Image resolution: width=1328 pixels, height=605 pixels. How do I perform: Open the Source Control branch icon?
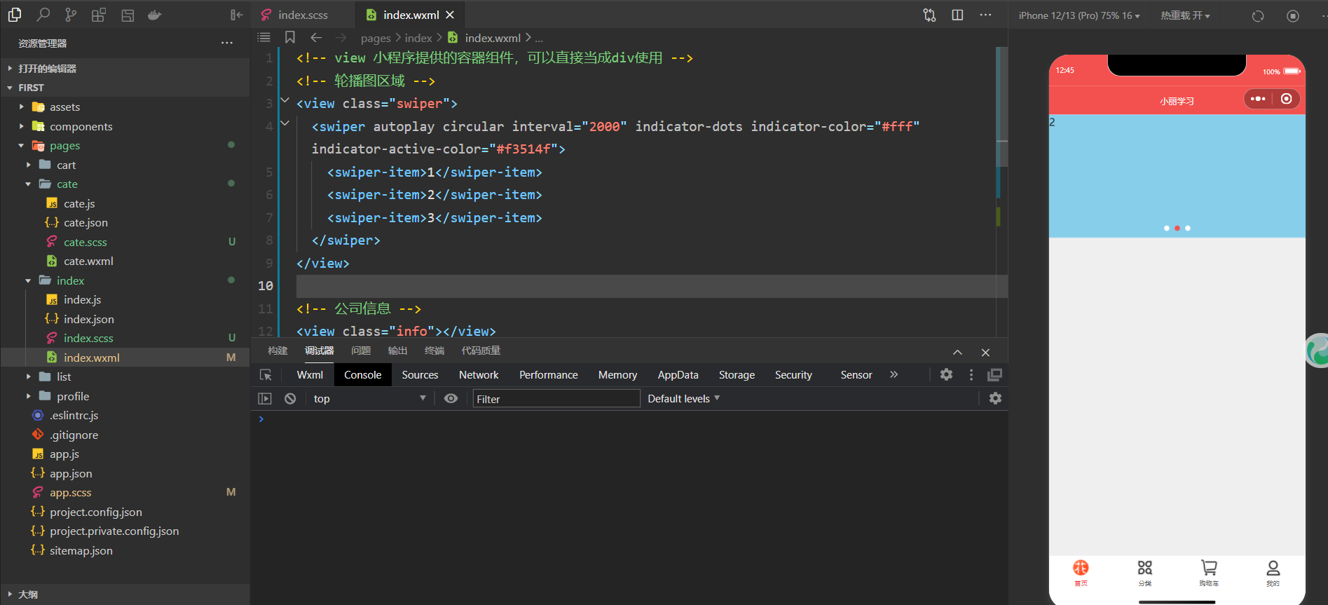[x=71, y=15]
